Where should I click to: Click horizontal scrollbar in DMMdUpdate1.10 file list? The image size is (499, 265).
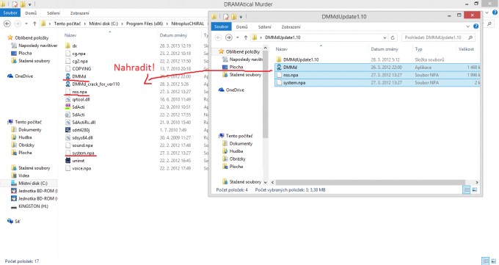click(370, 182)
